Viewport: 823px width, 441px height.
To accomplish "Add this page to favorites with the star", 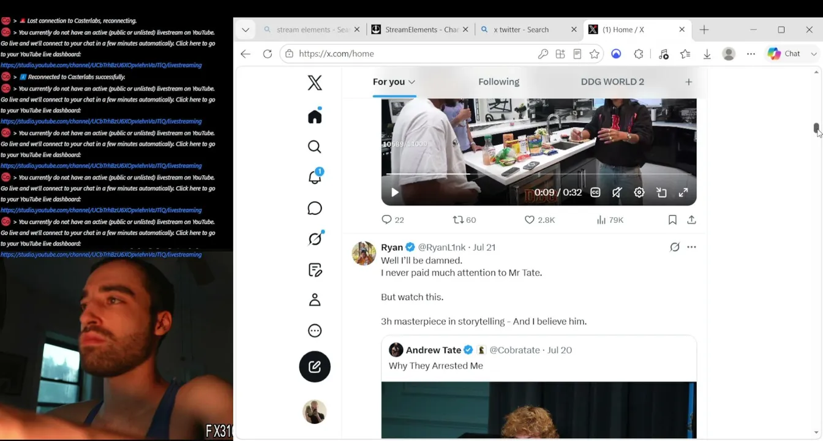I will [594, 54].
